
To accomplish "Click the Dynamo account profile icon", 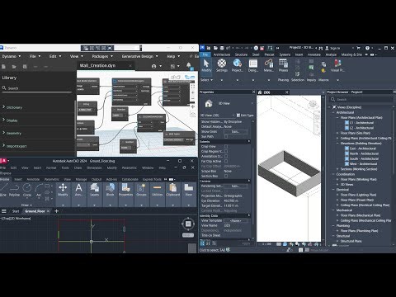I will 153,66.
